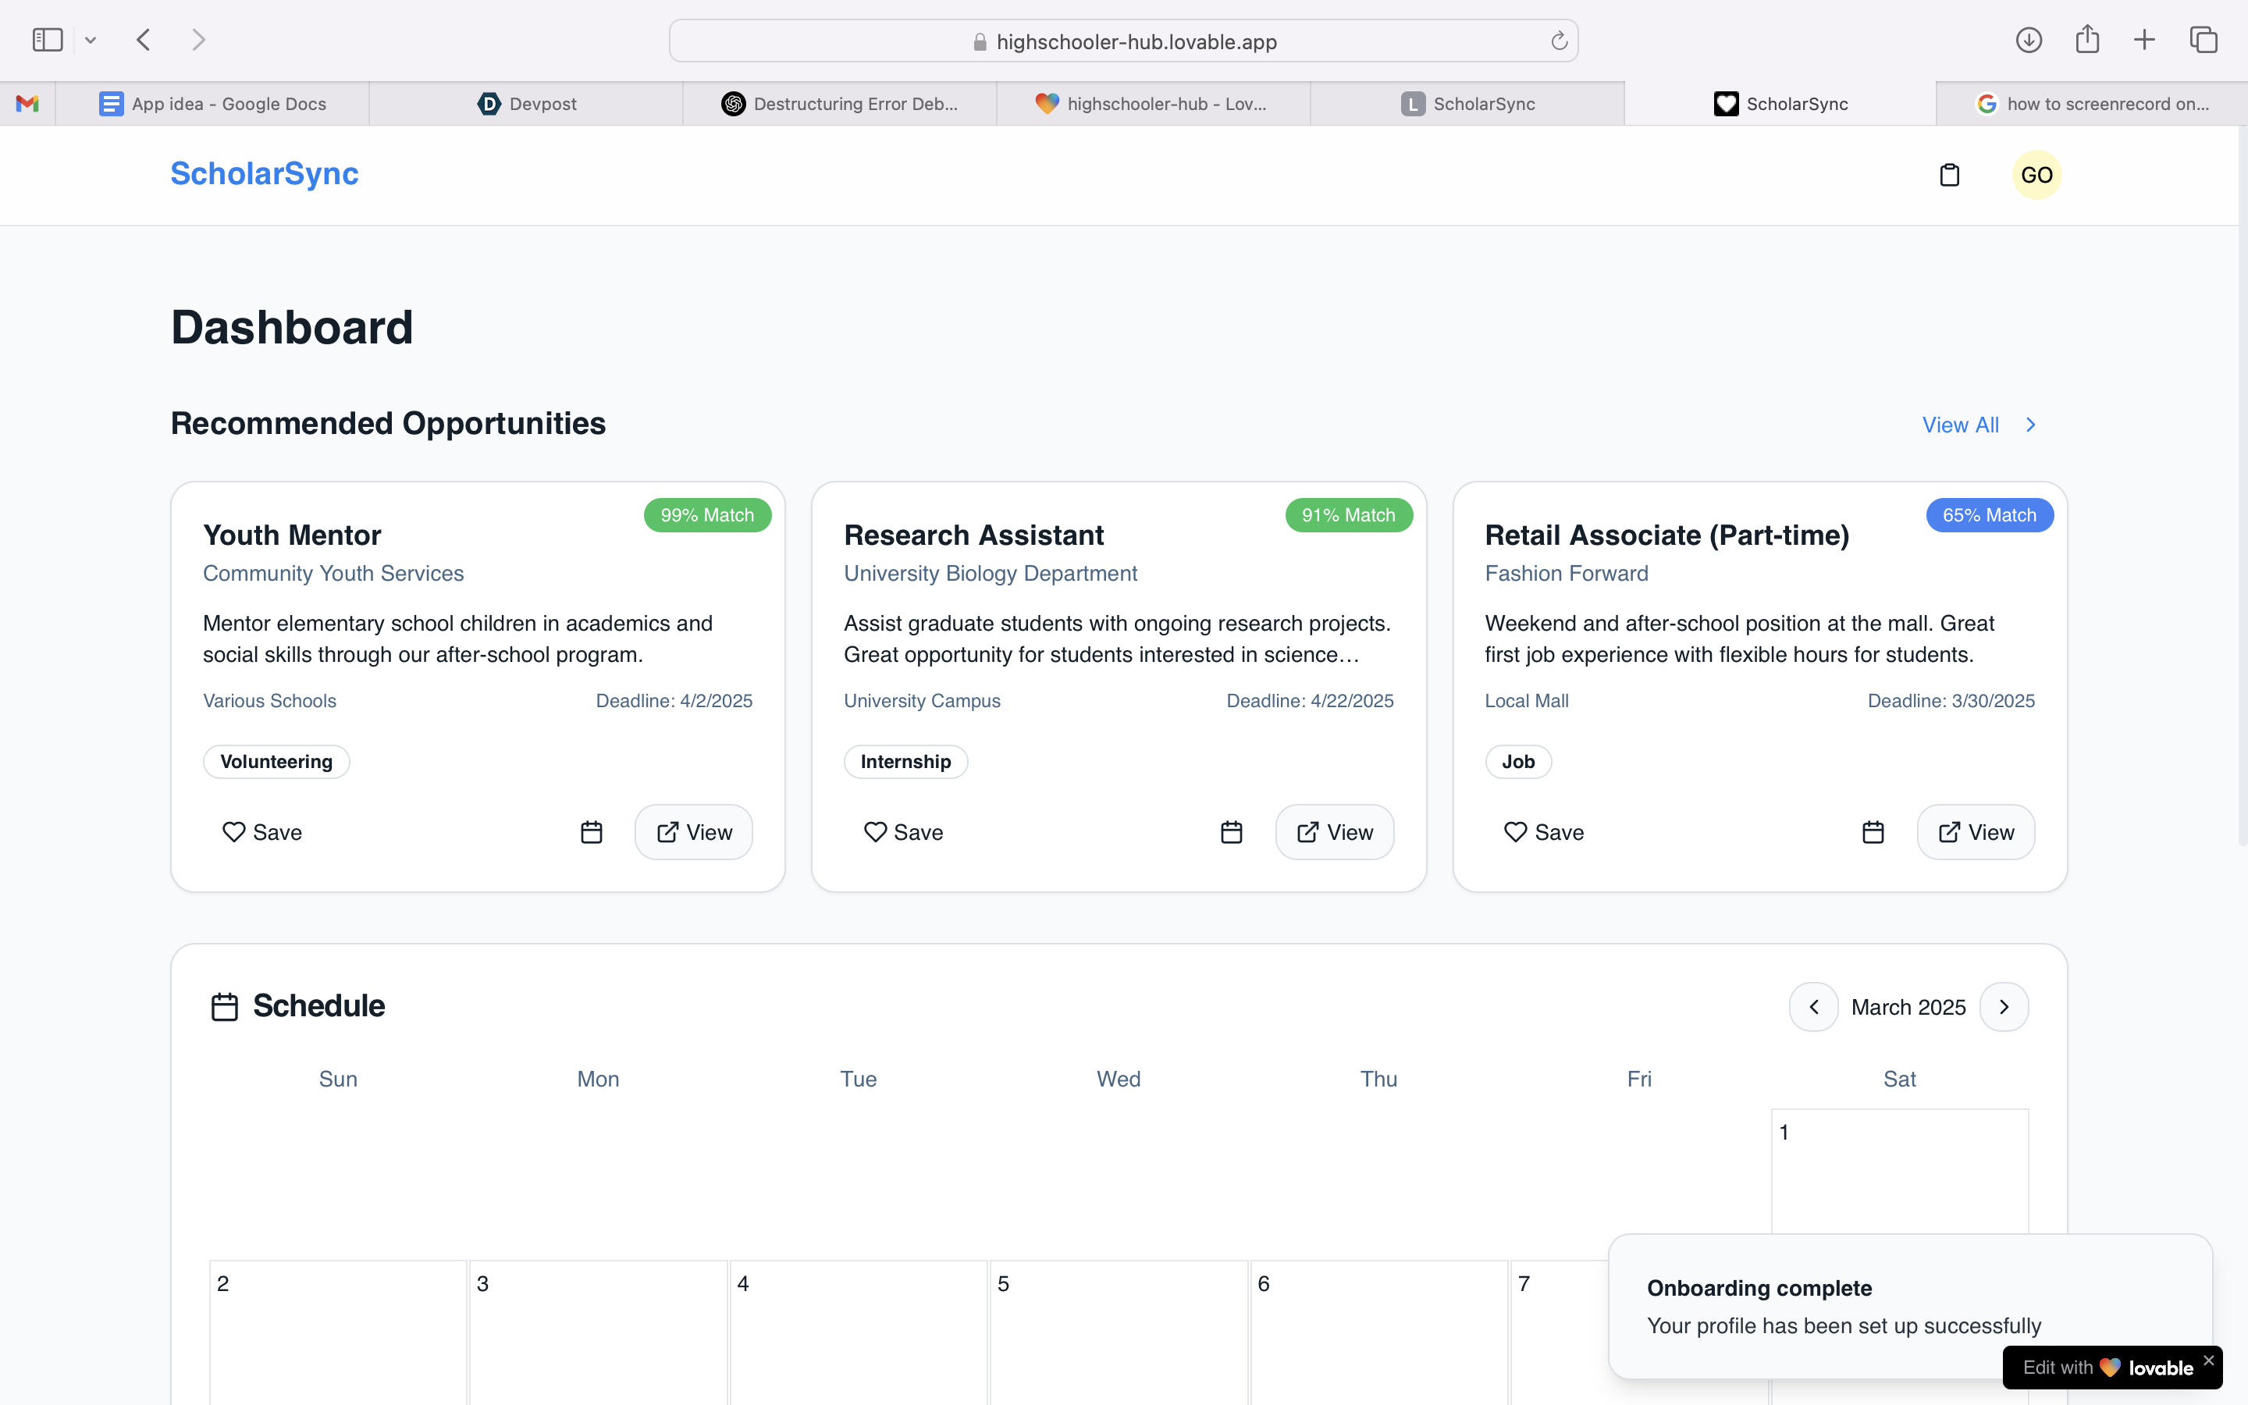View the Research Assistant opportunity
This screenshot has width=2248, height=1405.
point(1334,831)
